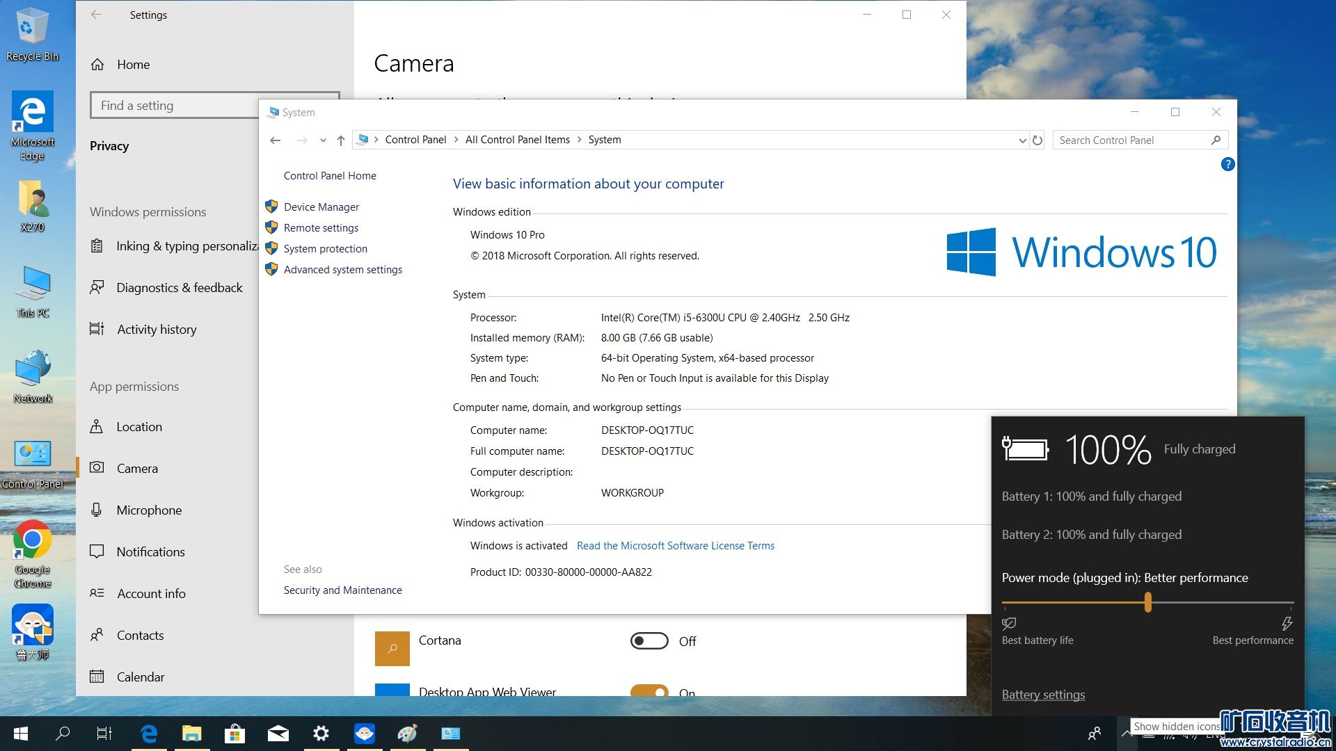Open Control Panel desktop shortcut

click(x=32, y=465)
